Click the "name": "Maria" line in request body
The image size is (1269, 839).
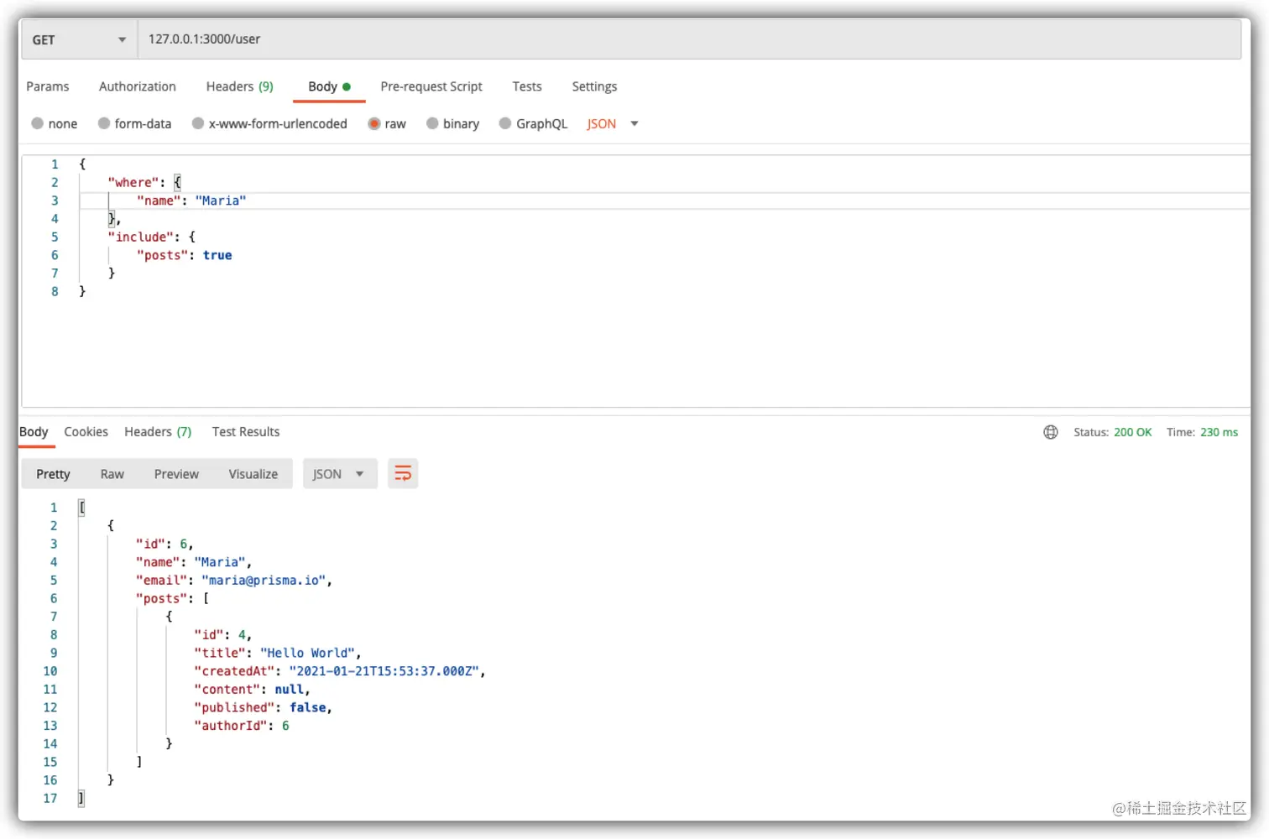pyautogui.click(x=191, y=201)
